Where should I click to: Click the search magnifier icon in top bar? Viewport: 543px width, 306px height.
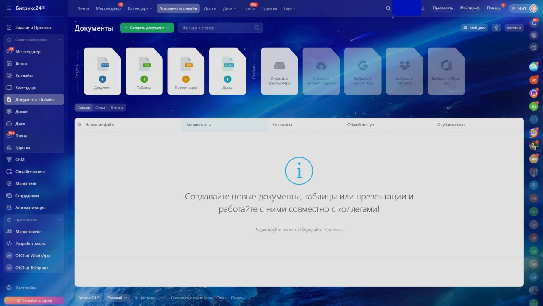[388, 8]
